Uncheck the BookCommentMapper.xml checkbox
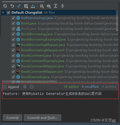 click(x=13, y=72)
